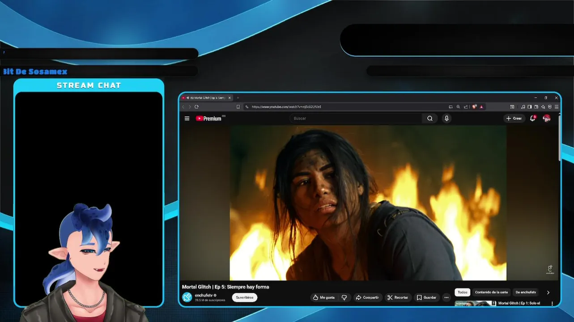Image resolution: width=574 pixels, height=322 pixels.
Task: Click the screen-cast icon in address bar
Action: (451, 107)
